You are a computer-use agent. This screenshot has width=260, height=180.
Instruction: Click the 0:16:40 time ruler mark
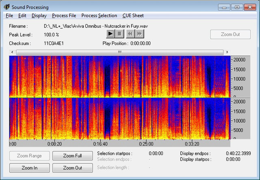100,144
